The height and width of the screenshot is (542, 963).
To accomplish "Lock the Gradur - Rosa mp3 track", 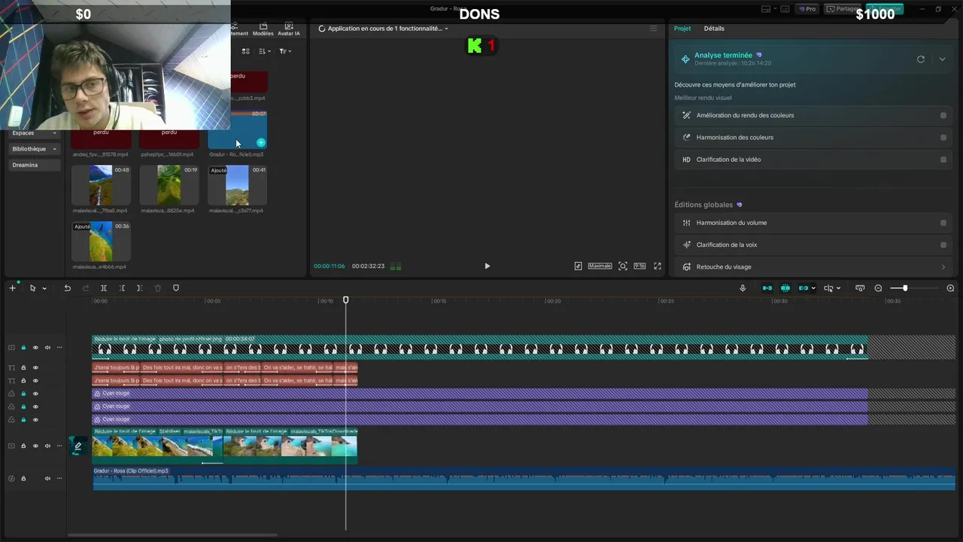I will (23, 479).
